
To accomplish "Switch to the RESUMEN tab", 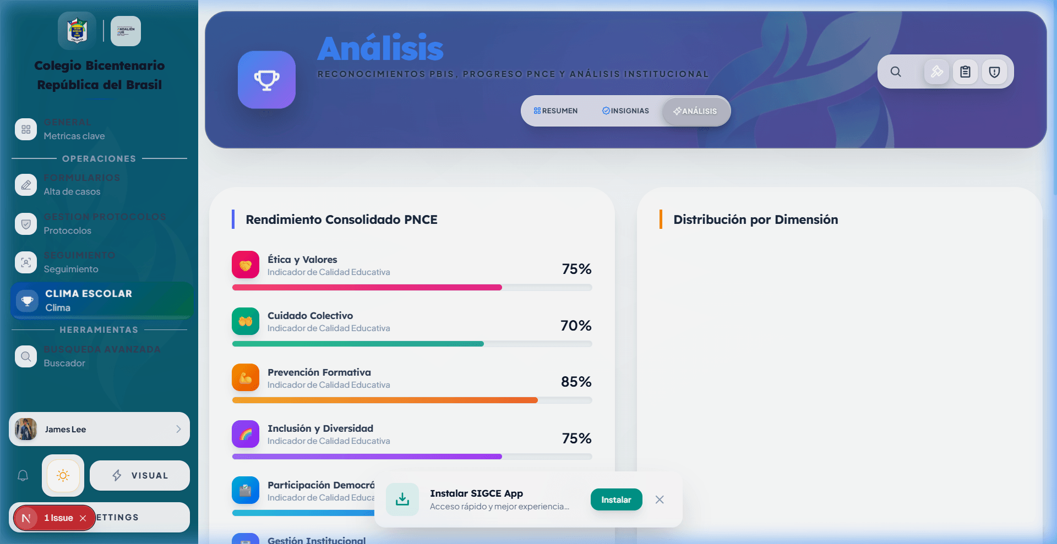I will [x=555, y=111].
